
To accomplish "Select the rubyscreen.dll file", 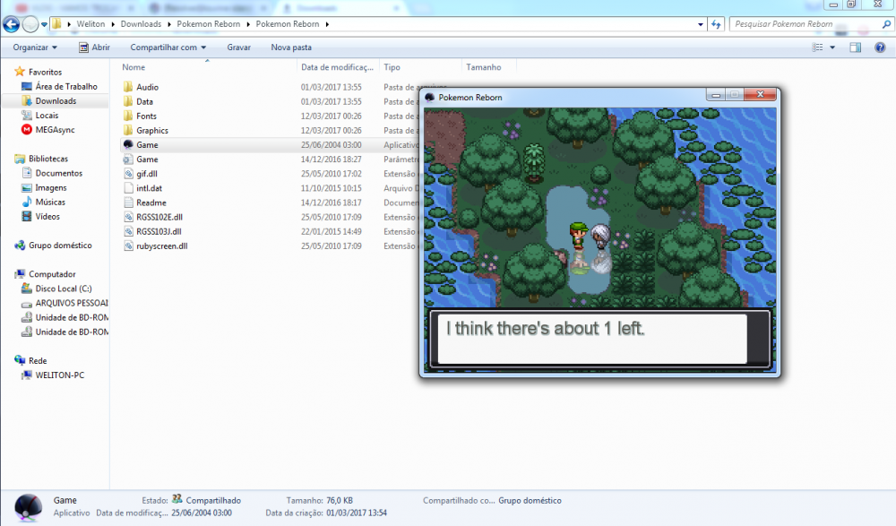I will coord(161,246).
